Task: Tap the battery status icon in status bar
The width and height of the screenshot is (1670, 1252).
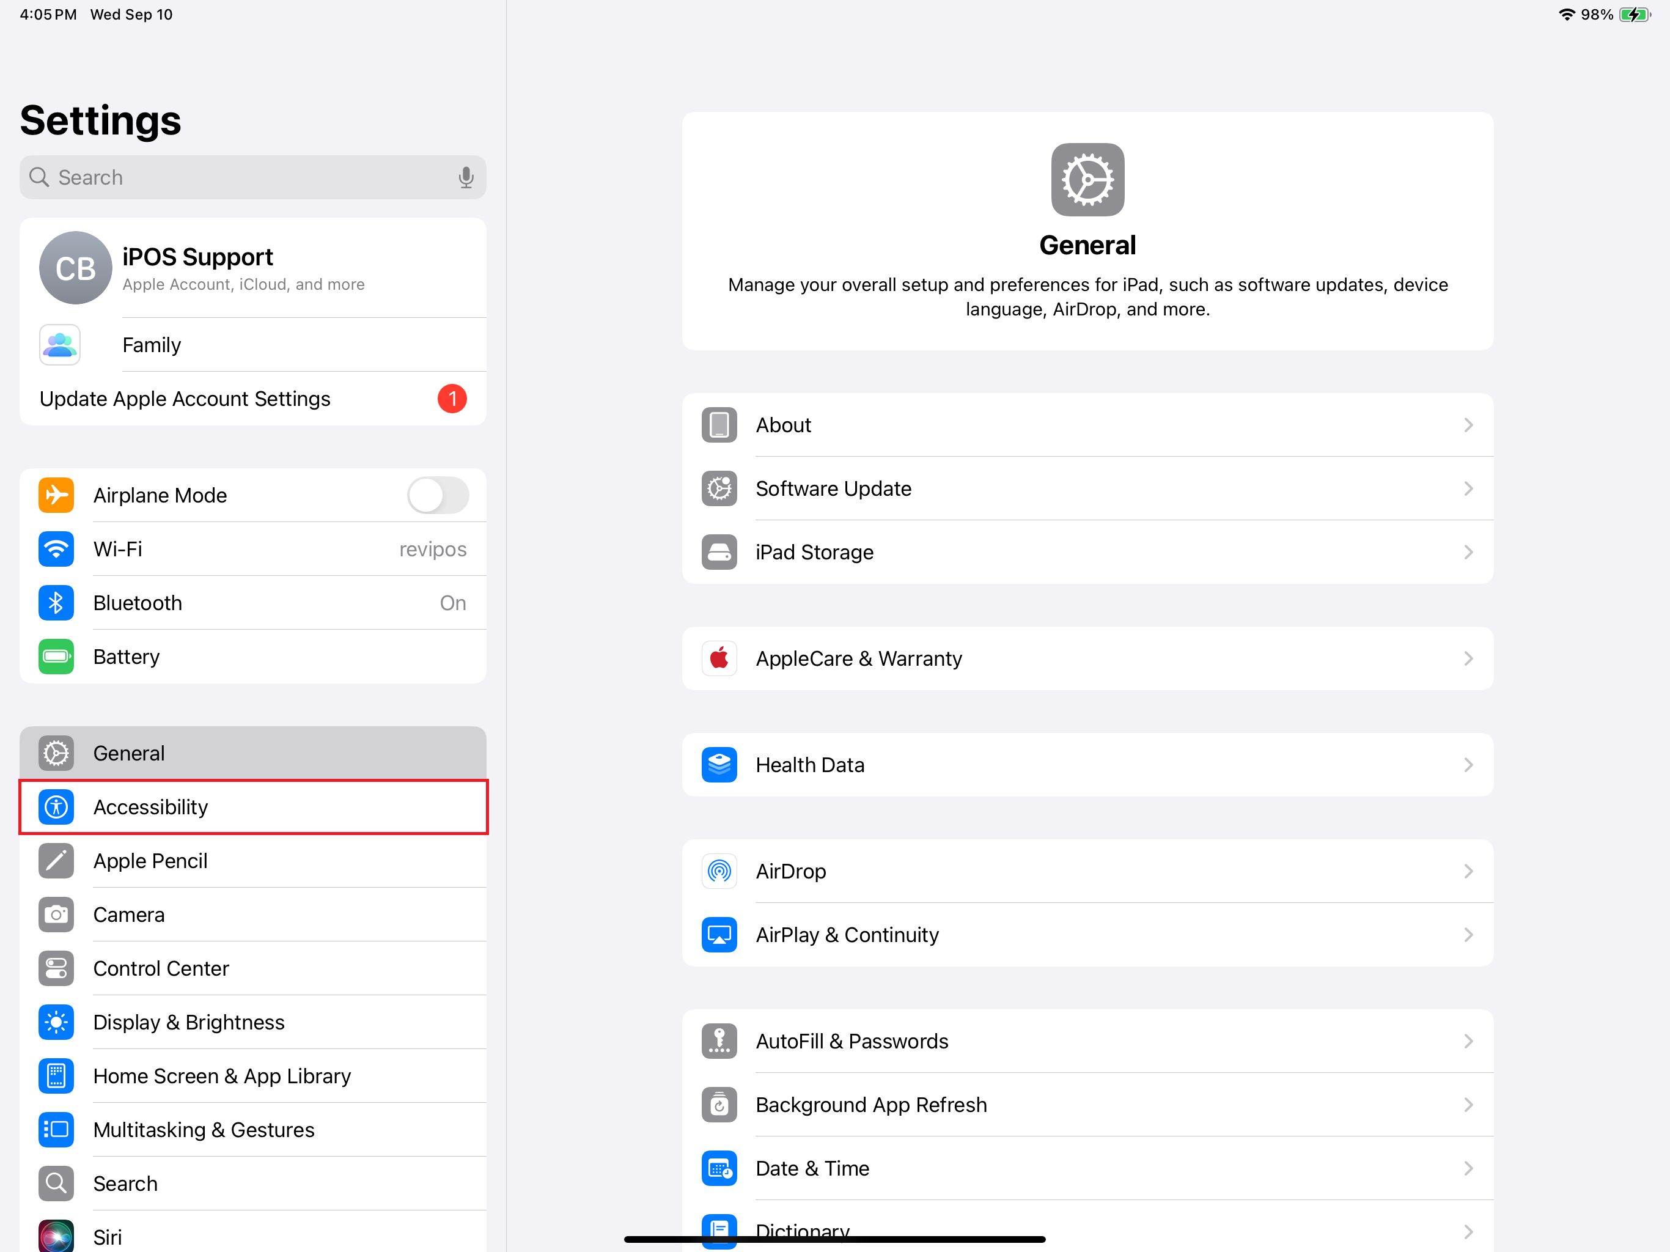Action: (1635, 14)
